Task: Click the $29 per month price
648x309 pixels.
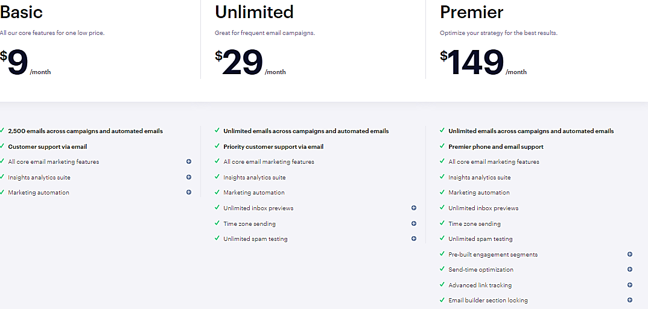Action: click(244, 63)
